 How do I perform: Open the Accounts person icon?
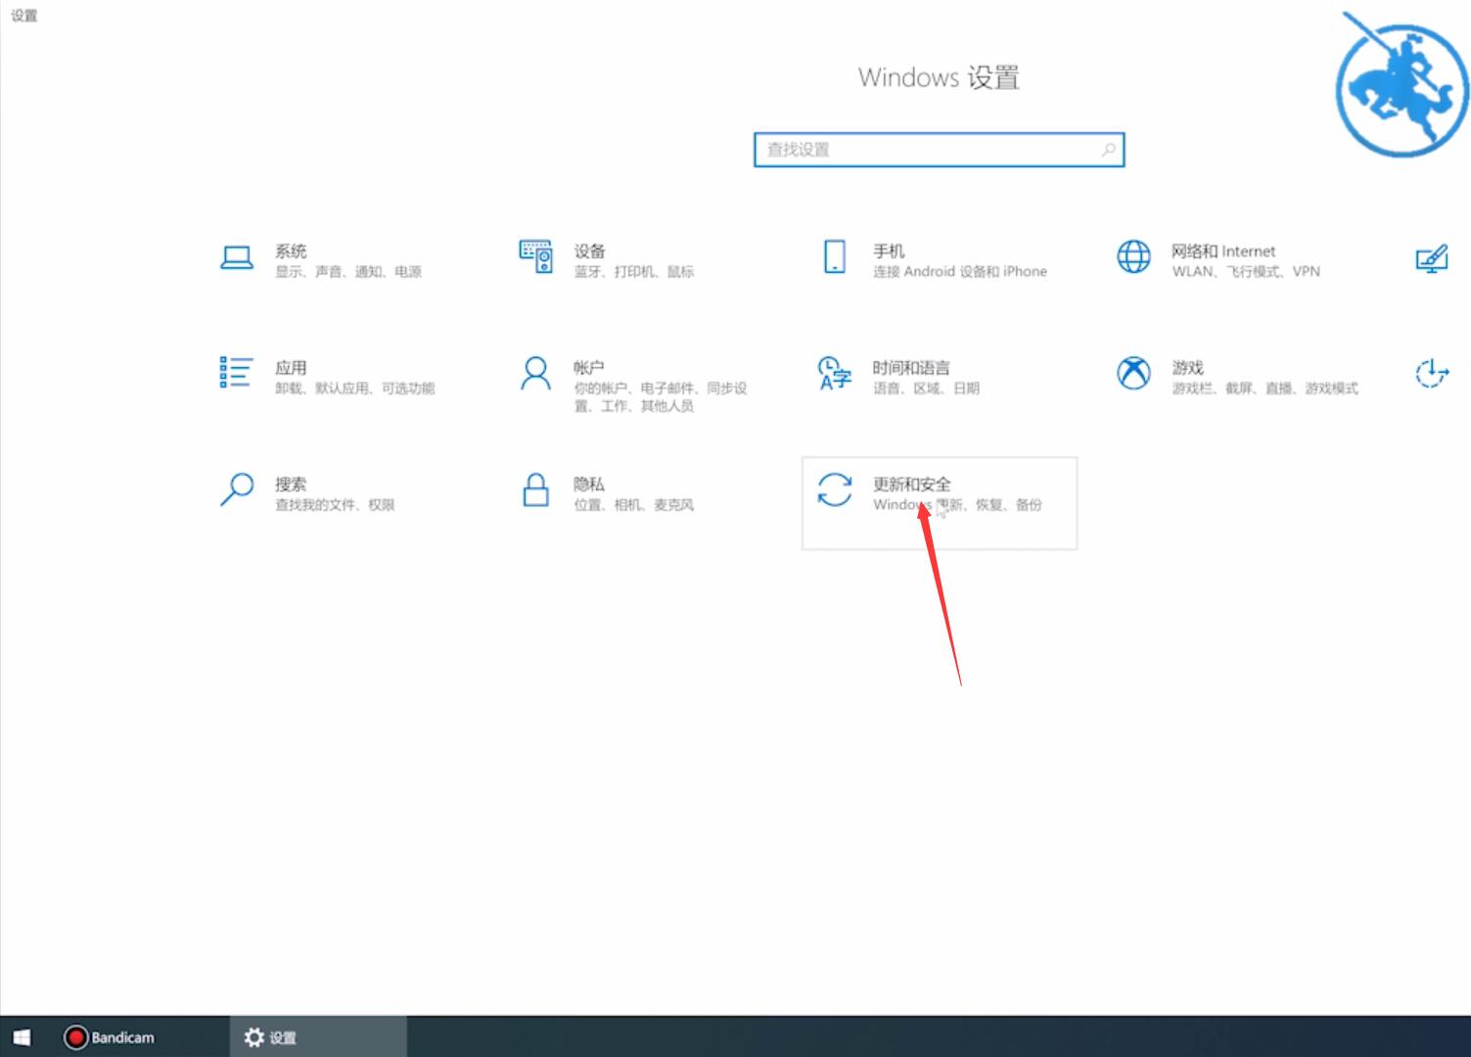[x=535, y=373]
